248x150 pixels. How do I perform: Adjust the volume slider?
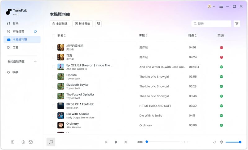[x=233, y=142]
